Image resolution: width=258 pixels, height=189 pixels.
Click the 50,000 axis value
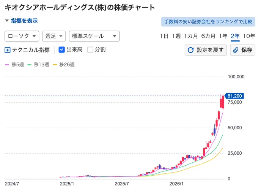tap(234, 128)
